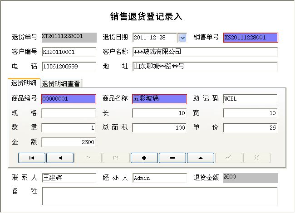
Task: Switch to the 退货明细查看 tab
Action: click(x=61, y=83)
